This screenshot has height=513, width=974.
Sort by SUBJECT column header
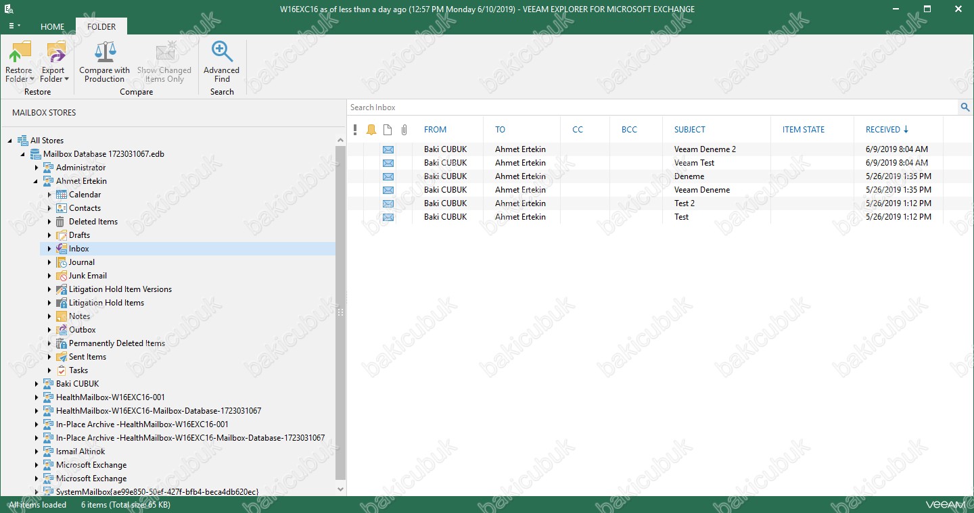click(689, 130)
